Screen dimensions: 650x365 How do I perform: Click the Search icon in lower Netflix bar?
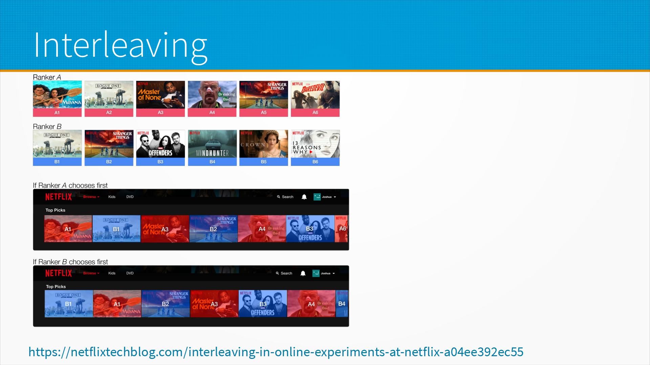[x=277, y=273]
